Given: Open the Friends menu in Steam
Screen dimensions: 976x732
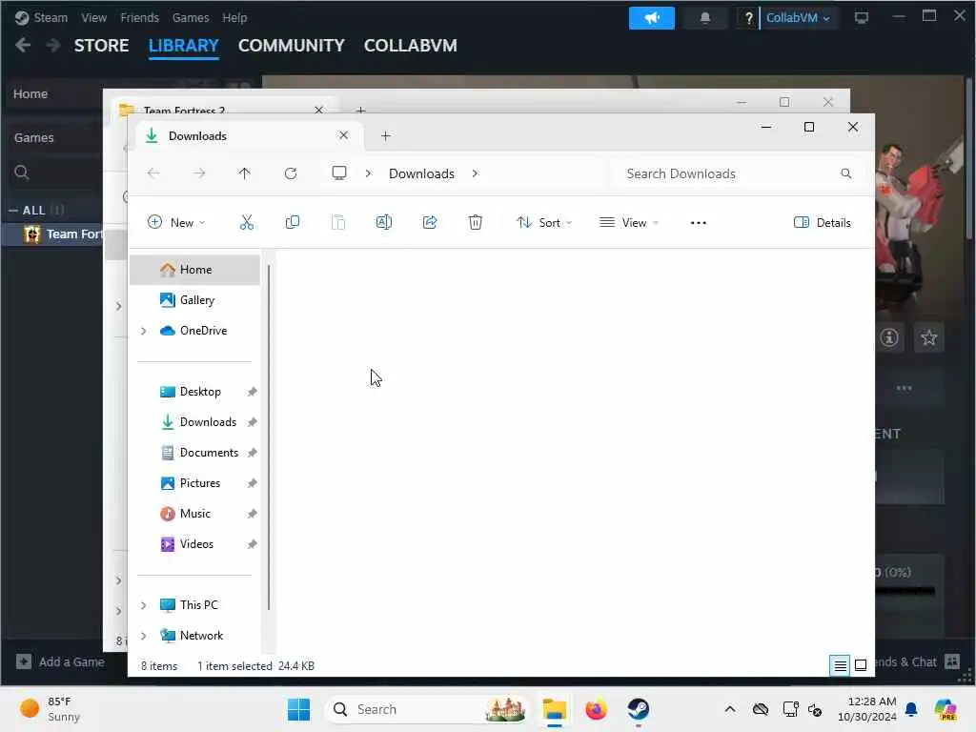Looking at the screenshot, I should point(139,18).
